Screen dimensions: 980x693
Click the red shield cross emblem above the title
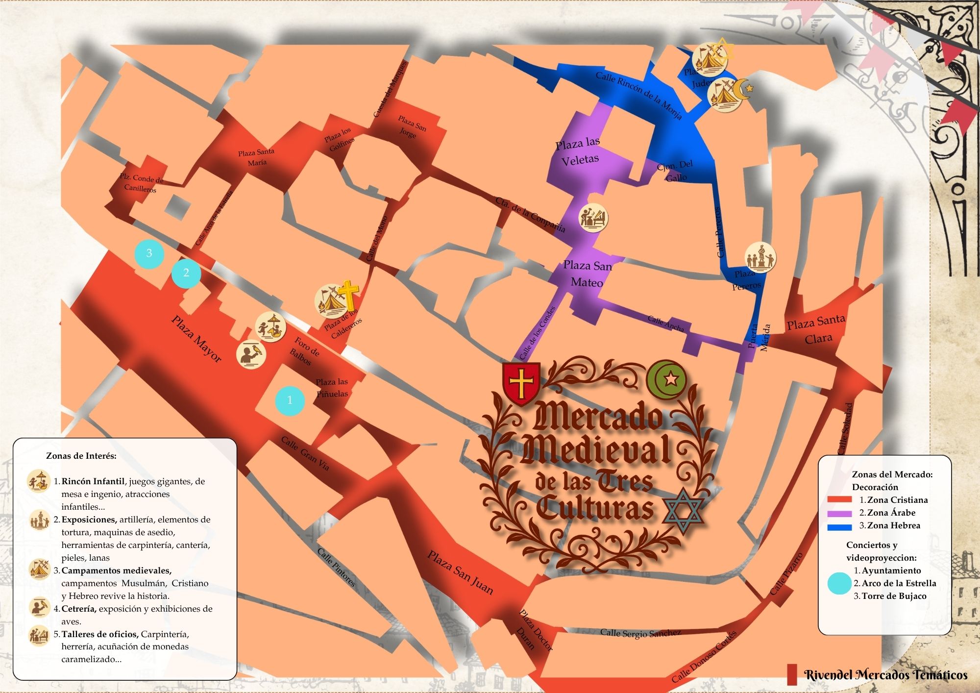(x=521, y=383)
